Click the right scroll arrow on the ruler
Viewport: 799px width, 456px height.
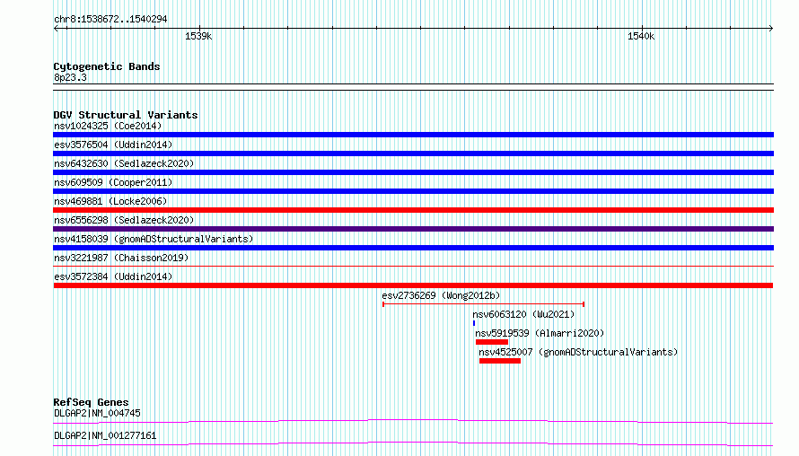770,28
